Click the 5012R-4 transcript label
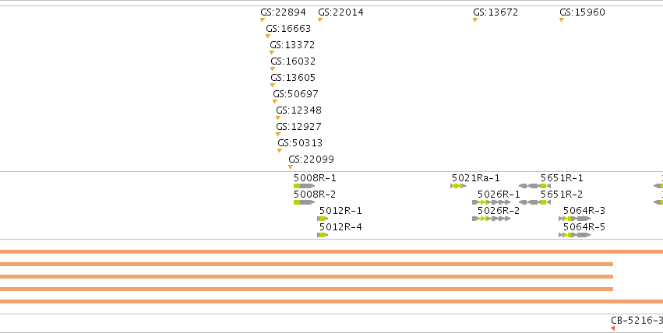The image size is (663, 333). coord(340,227)
